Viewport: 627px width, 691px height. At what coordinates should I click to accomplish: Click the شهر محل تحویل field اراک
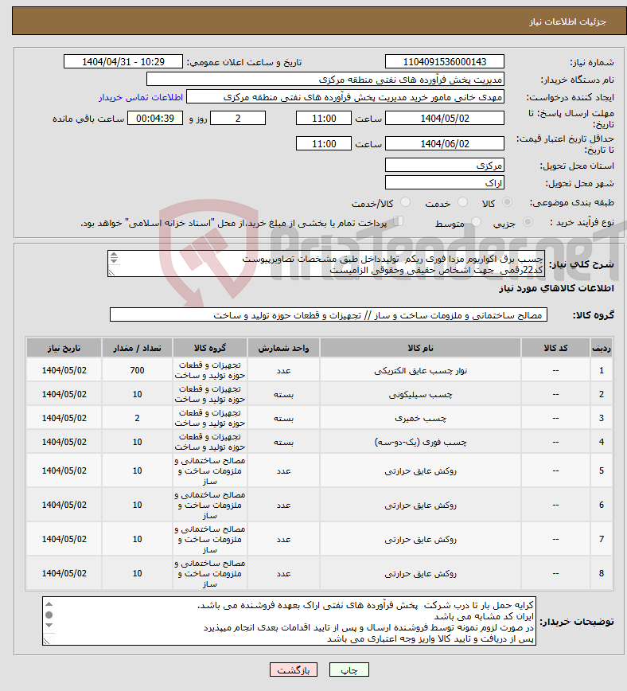[445, 183]
